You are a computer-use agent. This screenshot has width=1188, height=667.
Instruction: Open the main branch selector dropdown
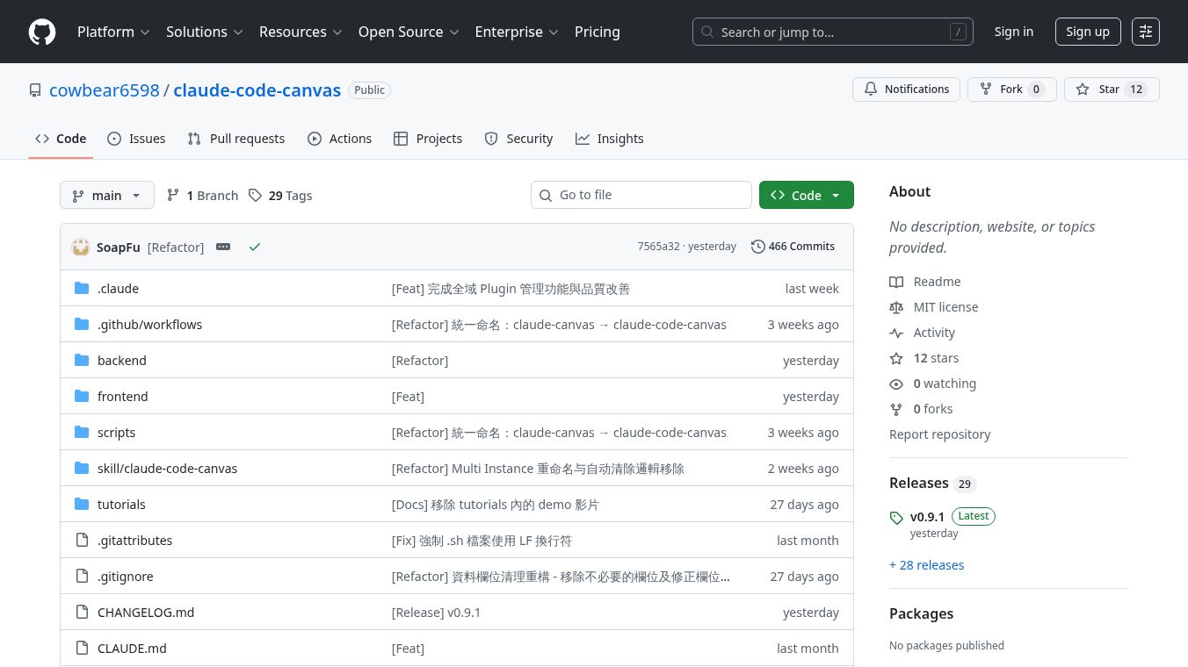[106, 195]
